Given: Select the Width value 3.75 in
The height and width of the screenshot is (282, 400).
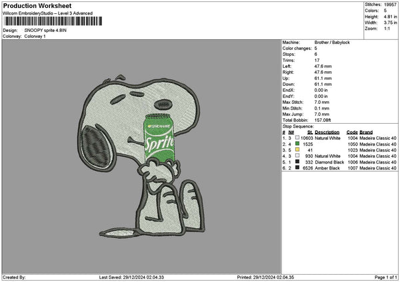Looking at the screenshot, I should (390, 23).
